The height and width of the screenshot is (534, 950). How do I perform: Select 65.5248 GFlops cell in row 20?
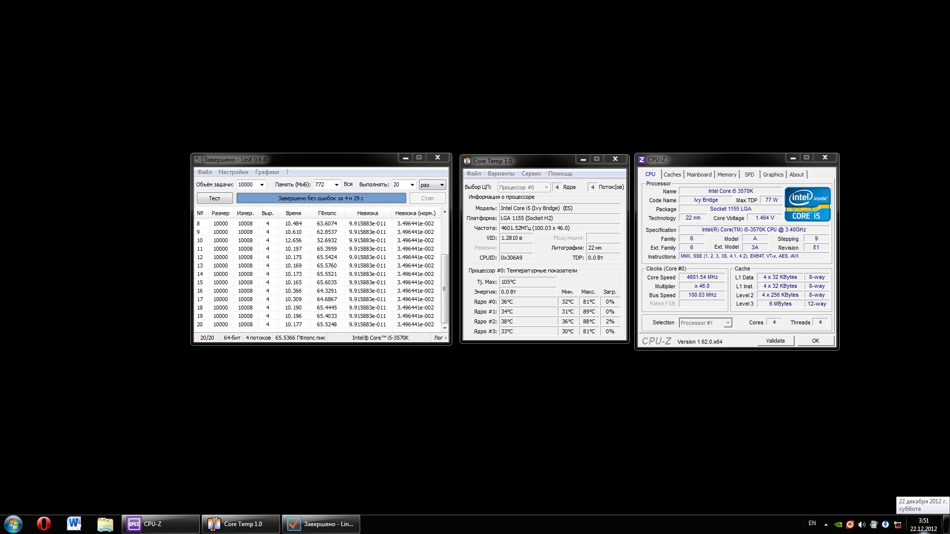point(327,324)
